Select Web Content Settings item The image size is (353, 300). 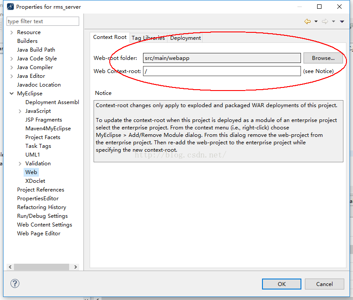(45, 225)
